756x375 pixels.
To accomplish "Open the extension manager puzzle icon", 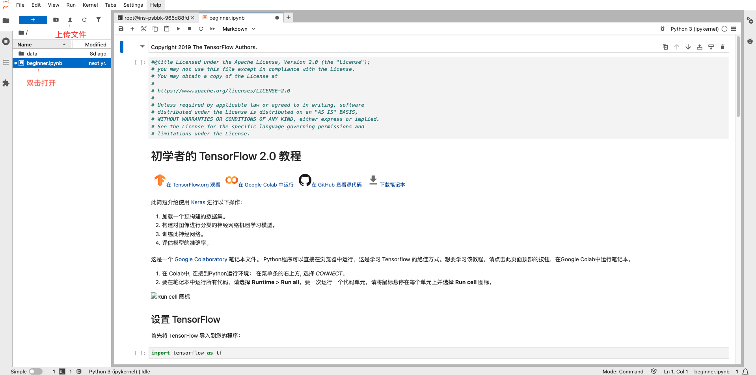I will 6,83.
